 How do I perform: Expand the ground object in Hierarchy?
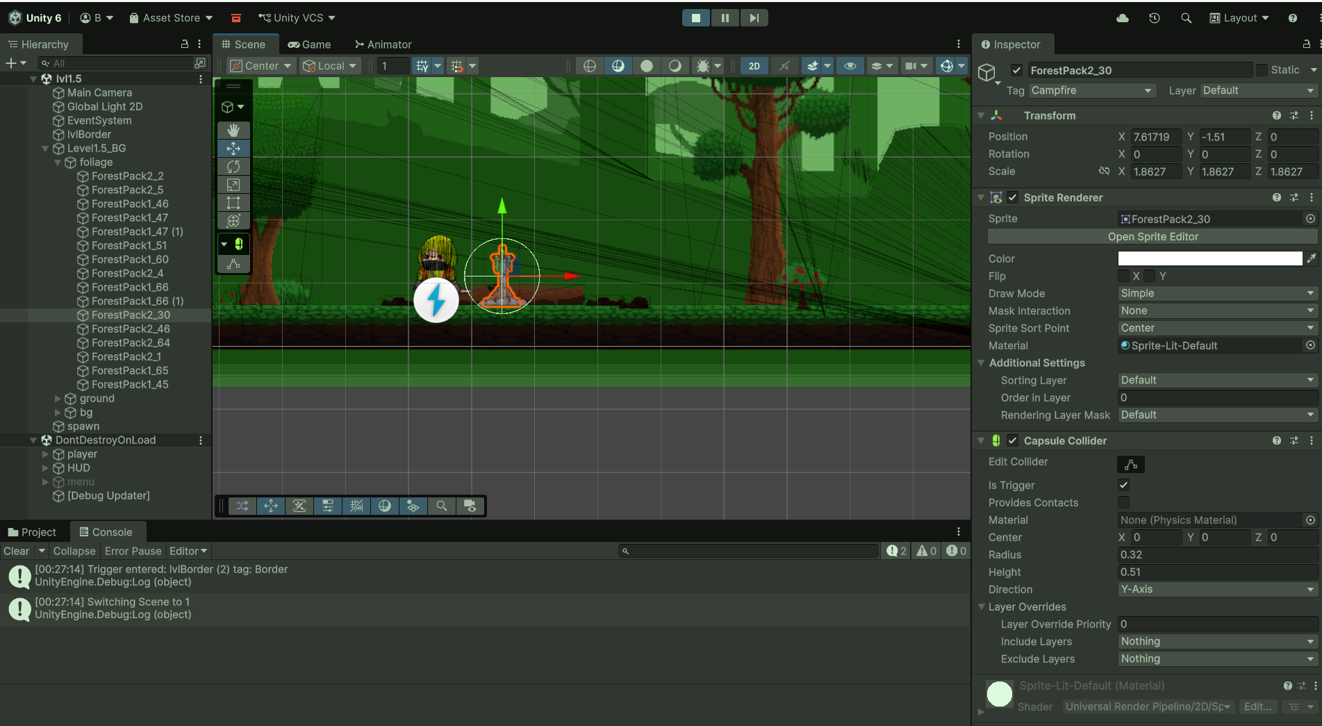pos(58,399)
